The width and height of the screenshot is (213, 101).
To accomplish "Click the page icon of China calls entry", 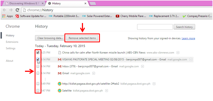I will click(59, 53).
